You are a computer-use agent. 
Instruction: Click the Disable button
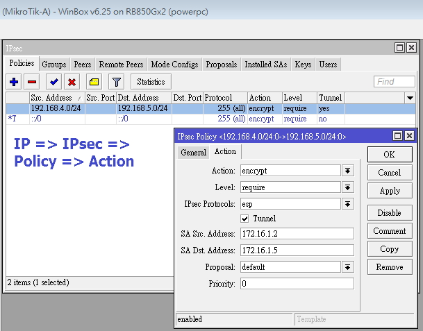coord(390,212)
